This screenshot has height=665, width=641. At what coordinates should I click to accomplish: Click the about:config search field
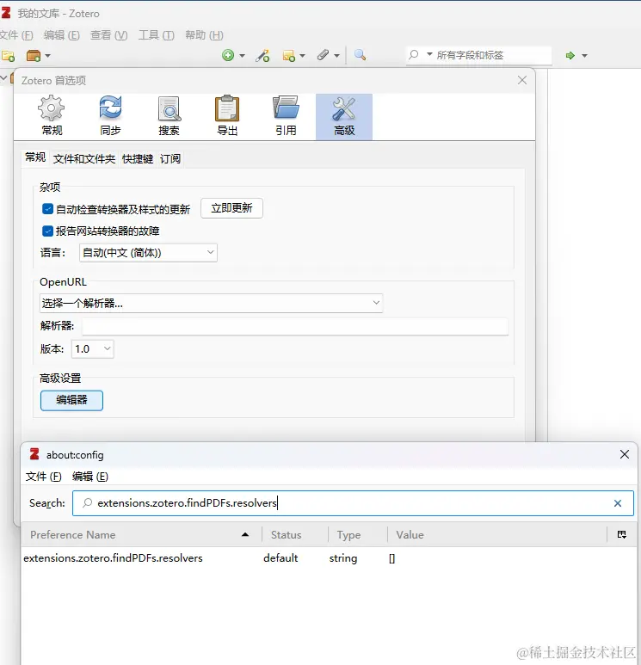pos(353,503)
